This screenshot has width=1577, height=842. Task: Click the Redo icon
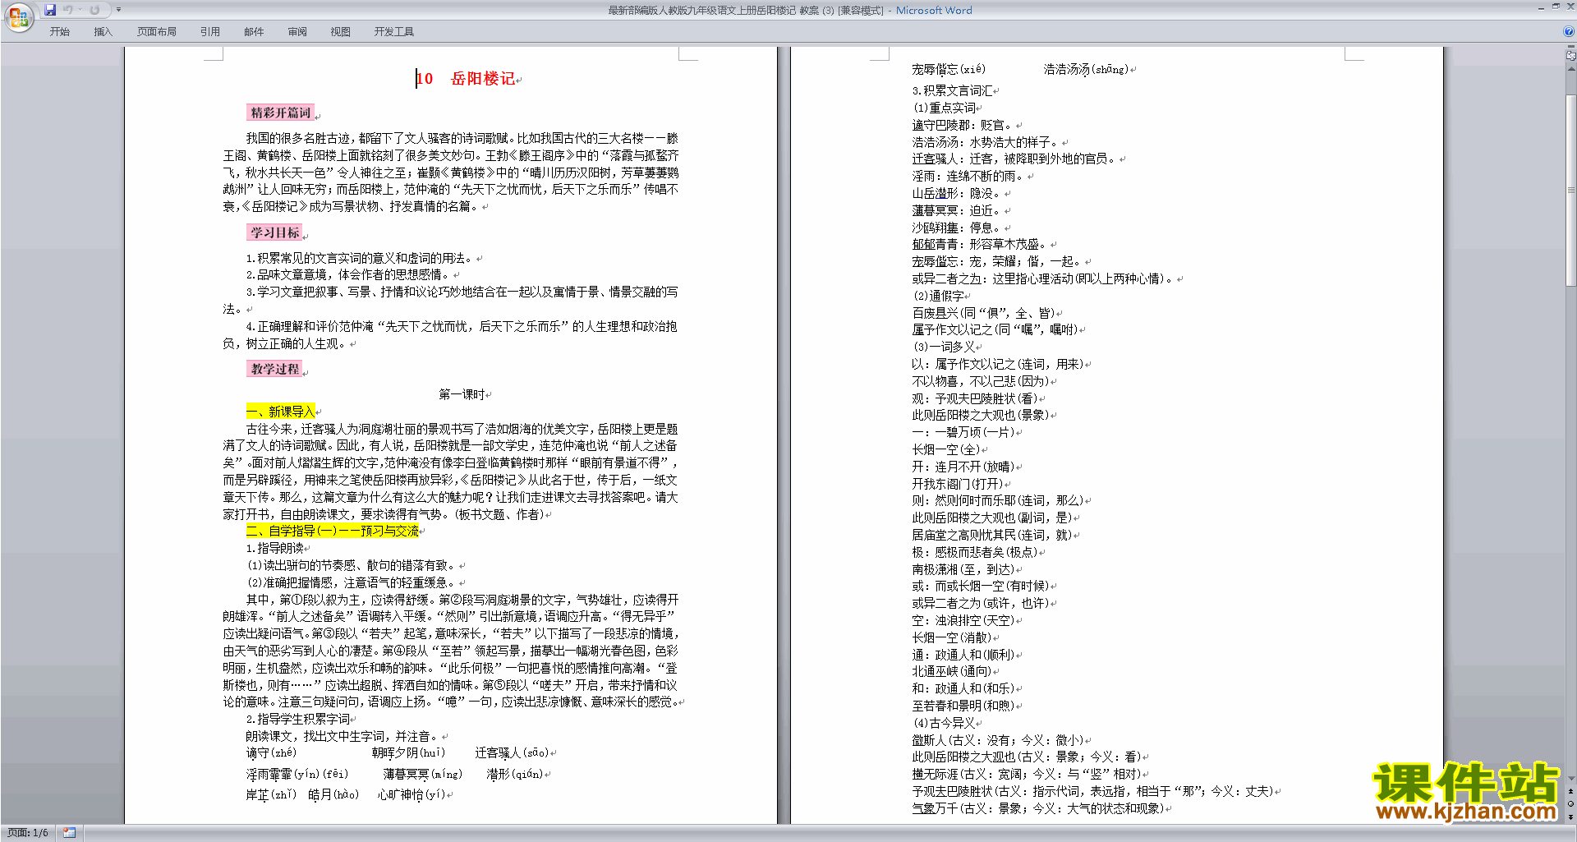pyautogui.click(x=94, y=10)
